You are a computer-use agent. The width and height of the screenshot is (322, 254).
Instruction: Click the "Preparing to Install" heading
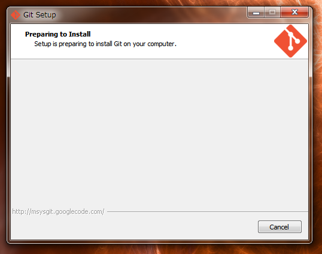(x=57, y=34)
